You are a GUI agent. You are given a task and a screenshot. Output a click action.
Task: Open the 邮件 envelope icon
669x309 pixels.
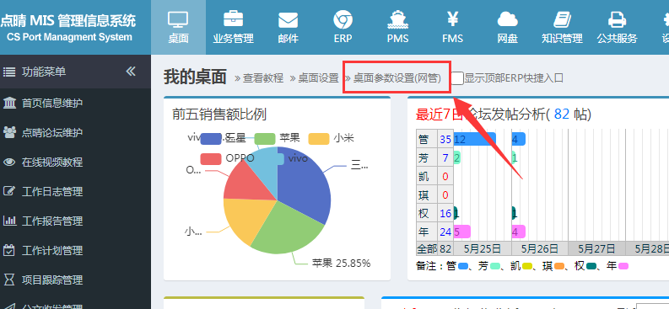click(x=288, y=20)
